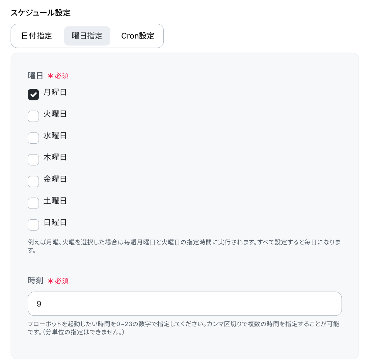
Task: Click the 日曜日 label text
Action: coord(55,222)
